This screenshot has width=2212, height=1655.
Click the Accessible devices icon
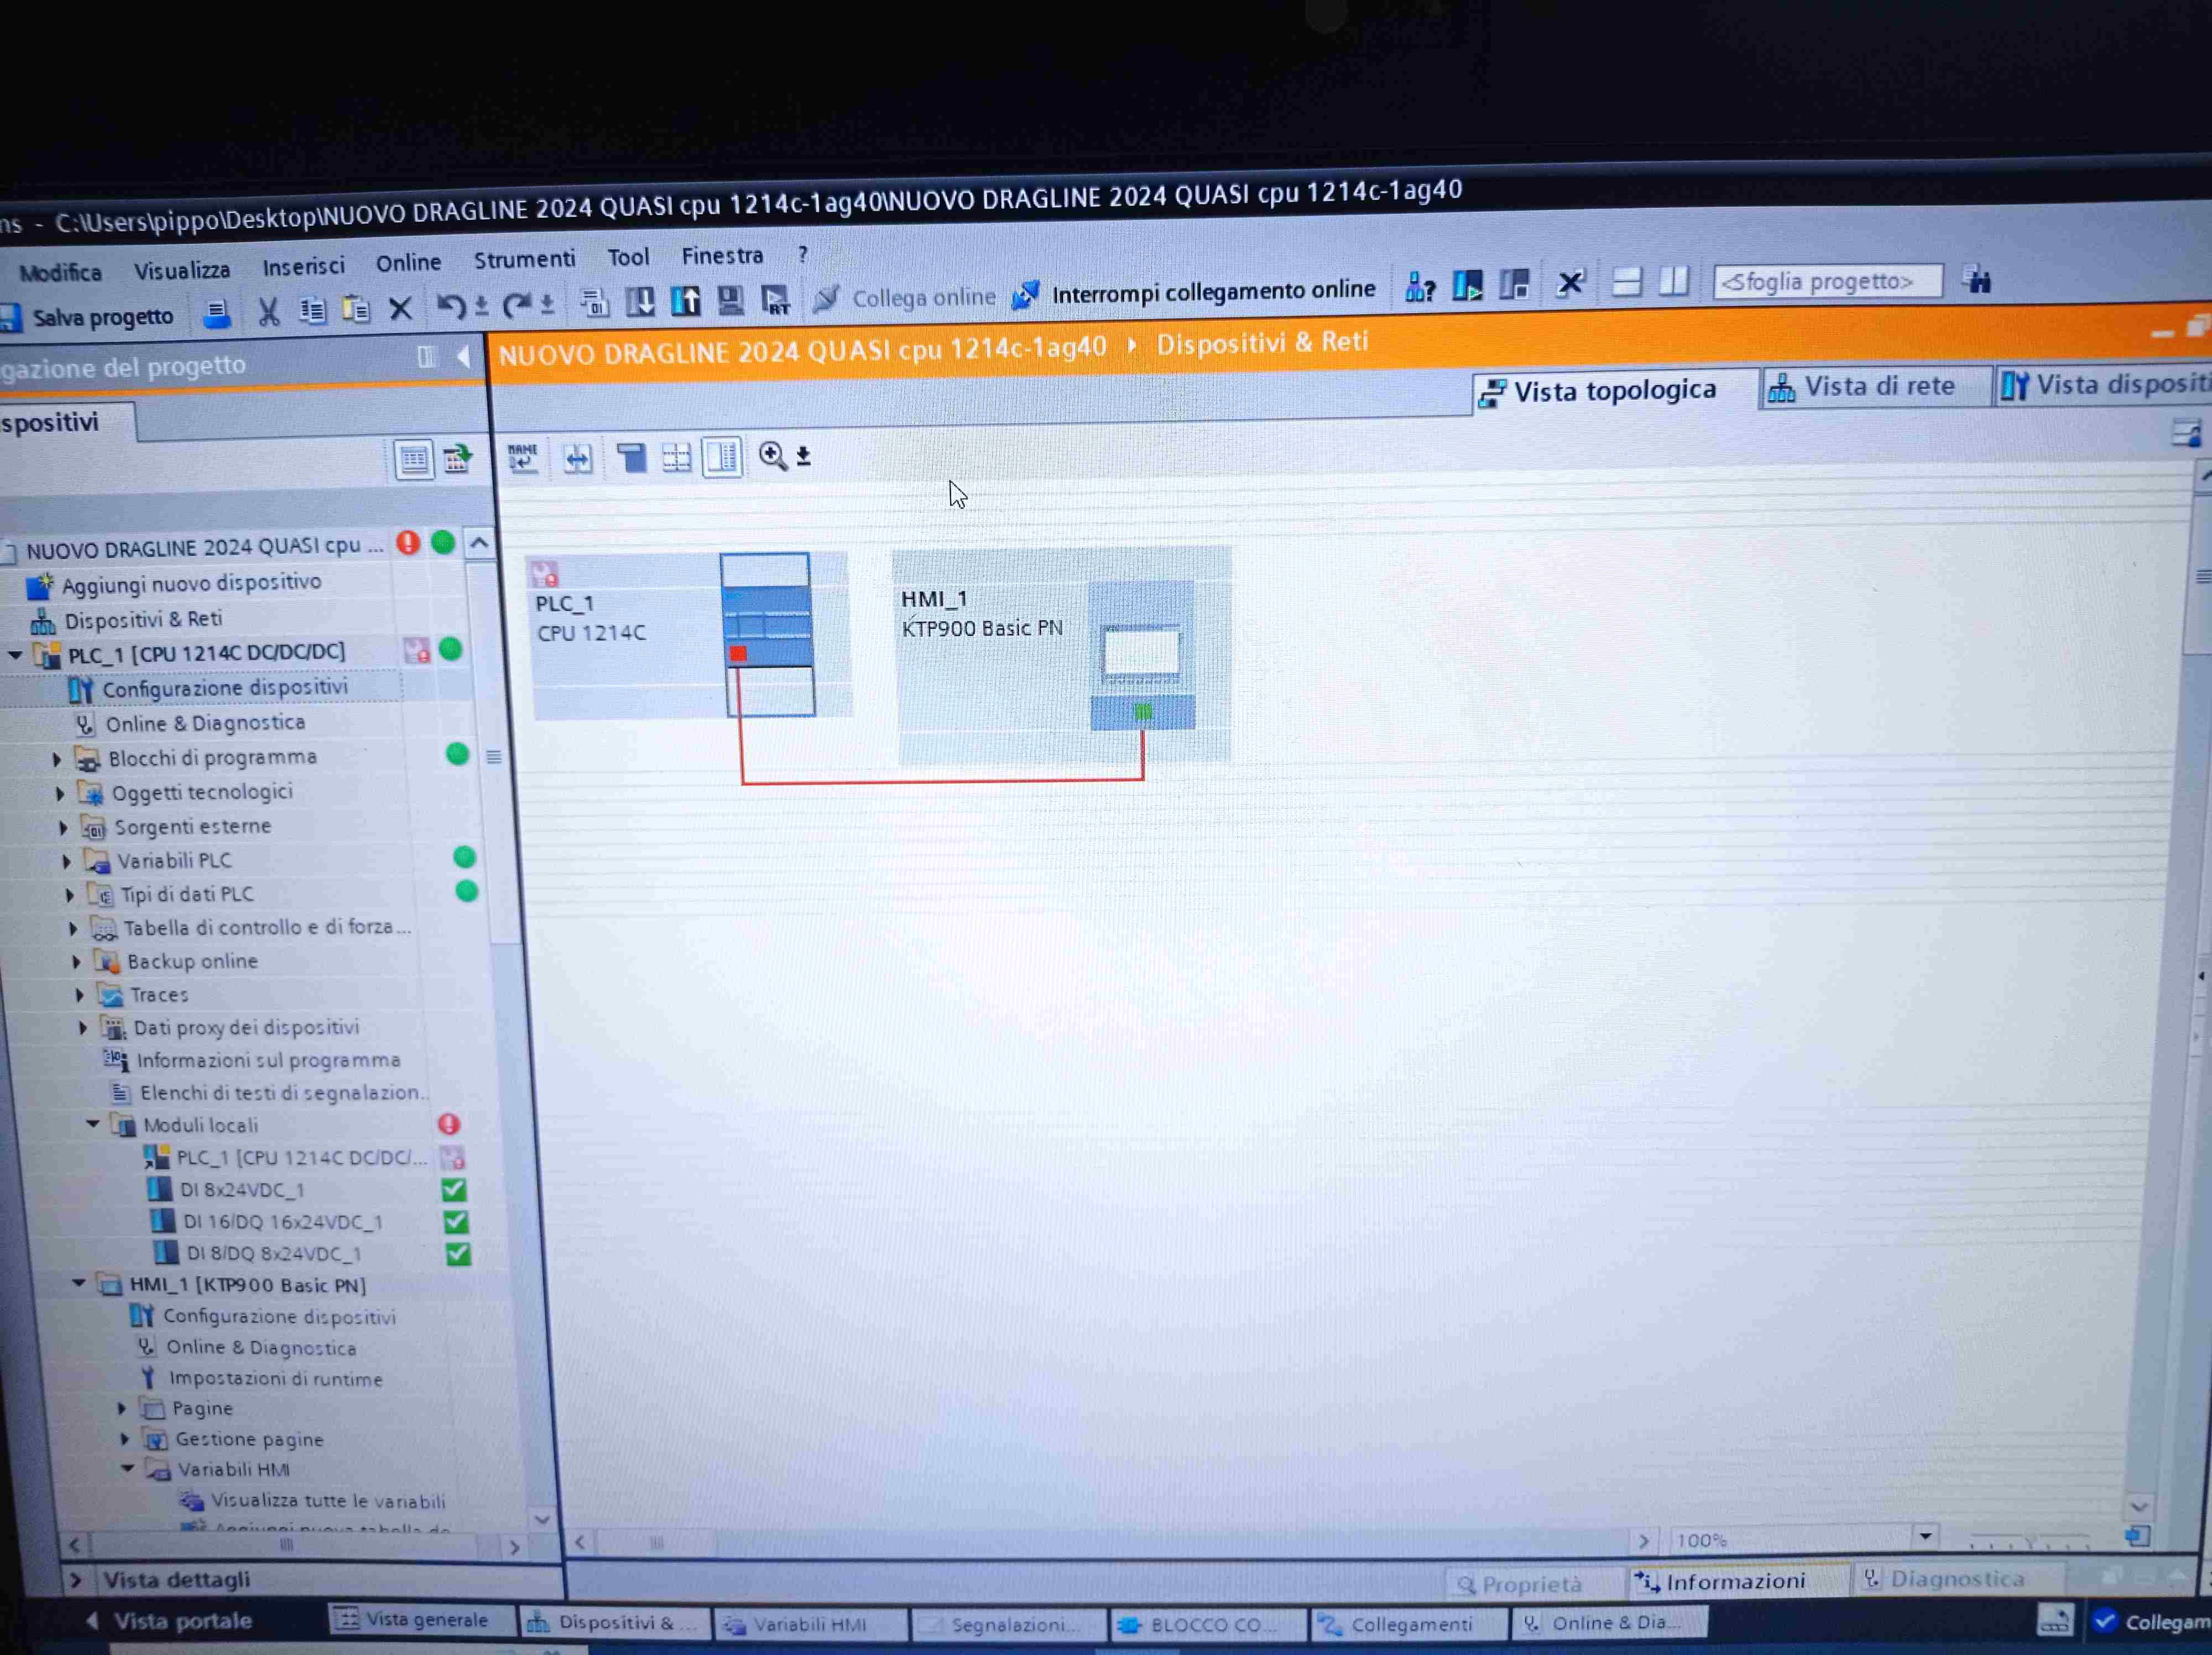pos(1420,287)
